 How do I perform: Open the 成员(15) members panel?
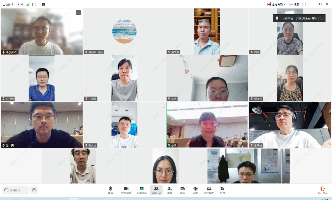pos(156,190)
